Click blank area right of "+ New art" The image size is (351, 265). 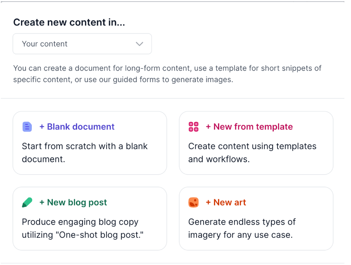pos(289,203)
